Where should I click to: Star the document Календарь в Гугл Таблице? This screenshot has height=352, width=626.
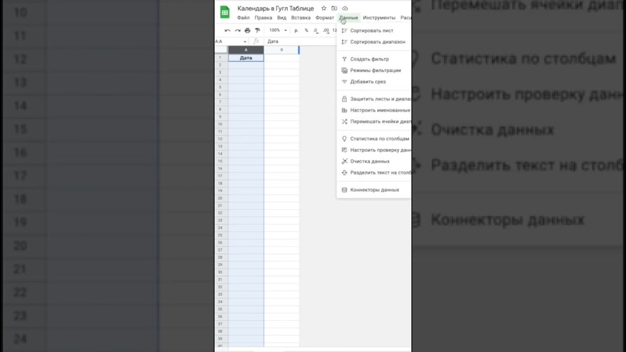[x=324, y=8]
